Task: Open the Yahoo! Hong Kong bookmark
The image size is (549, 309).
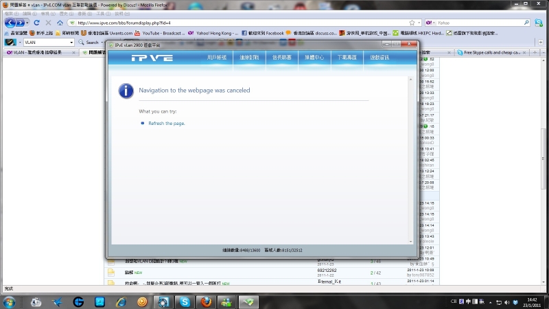Action: (213, 33)
